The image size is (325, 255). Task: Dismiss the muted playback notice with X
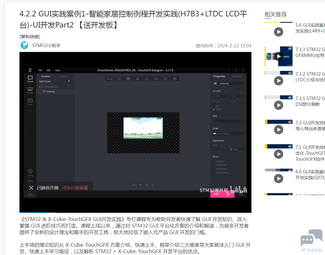pyautogui.click(x=31, y=188)
